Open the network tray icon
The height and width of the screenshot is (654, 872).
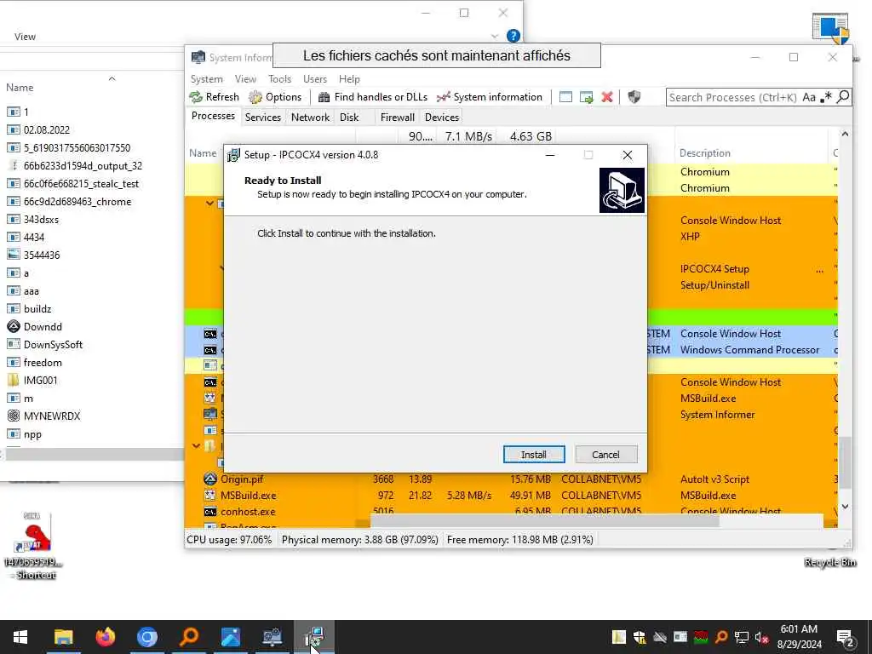[x=742, y=637]
